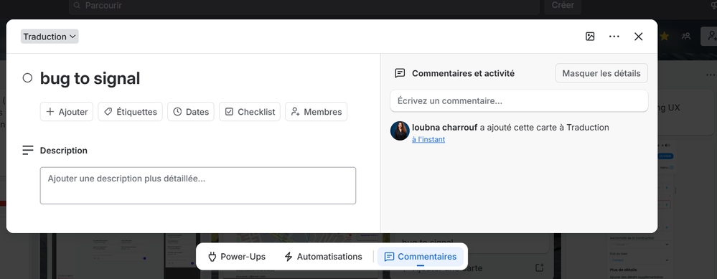717x279 pixels.
Task: Close the card dialog
Action: 638,37
